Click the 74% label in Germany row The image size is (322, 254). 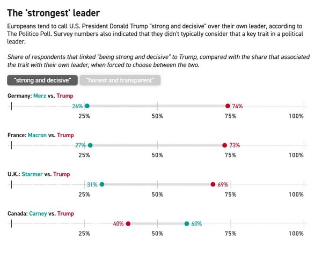[x=237, y=106]
